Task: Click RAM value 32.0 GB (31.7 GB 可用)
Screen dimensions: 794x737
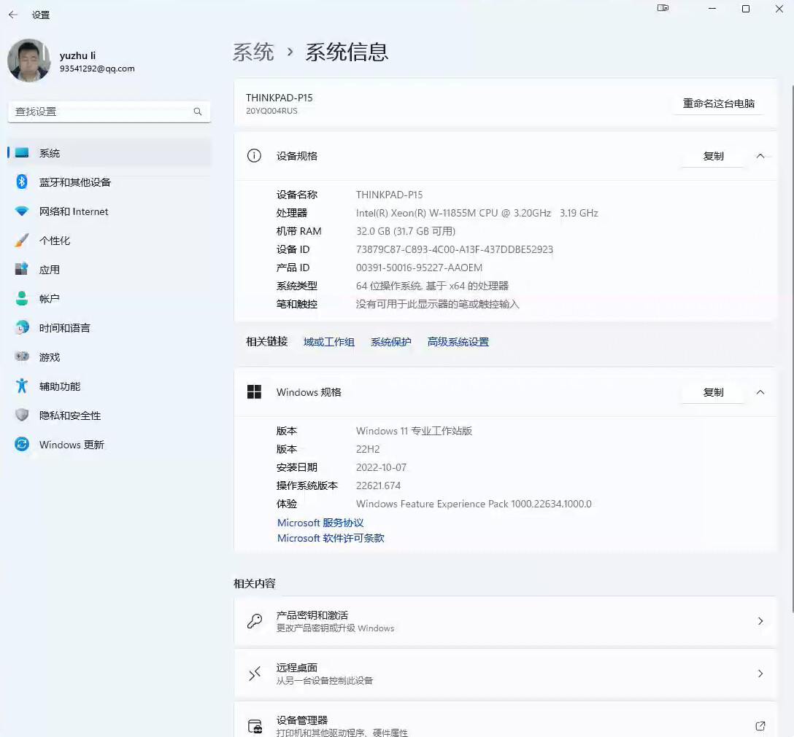Action: pyautogui.click(x=406, y=231)
